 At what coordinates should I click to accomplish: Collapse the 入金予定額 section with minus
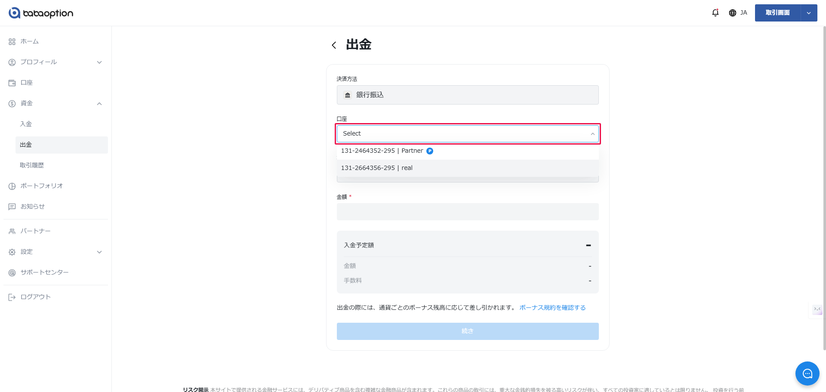pos(588,245)
